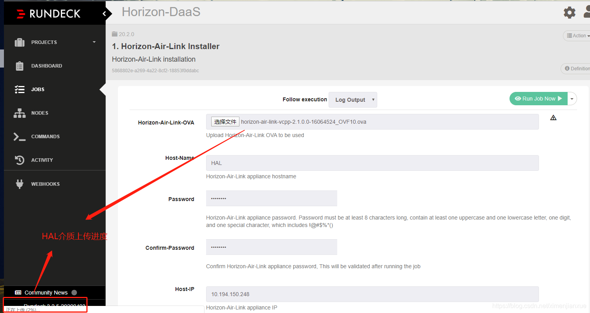Click the Horizon-Air-Link-OVA field label
The height and width of the screenshot is (313, 590).
[166, 123]
